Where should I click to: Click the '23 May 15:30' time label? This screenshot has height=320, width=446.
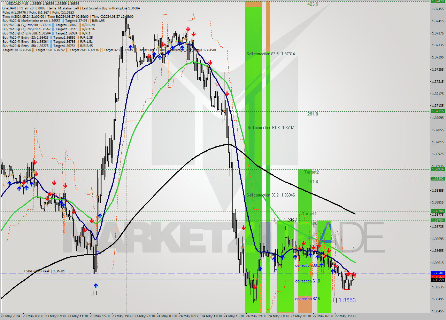(100, 316)
